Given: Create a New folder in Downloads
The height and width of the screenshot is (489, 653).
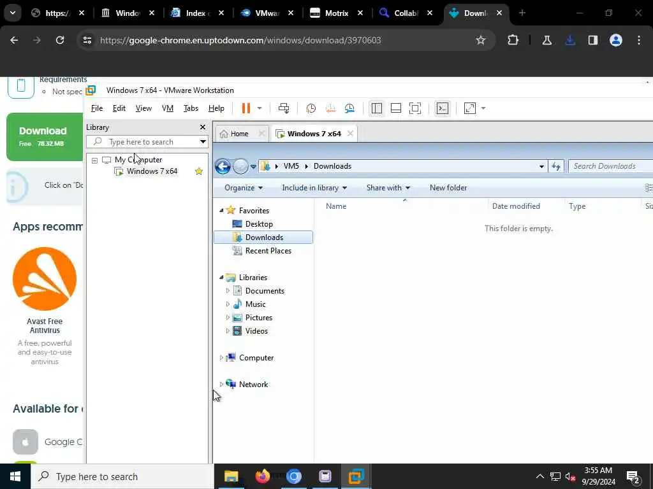Looking at the screenshot, I should (448, 188).
